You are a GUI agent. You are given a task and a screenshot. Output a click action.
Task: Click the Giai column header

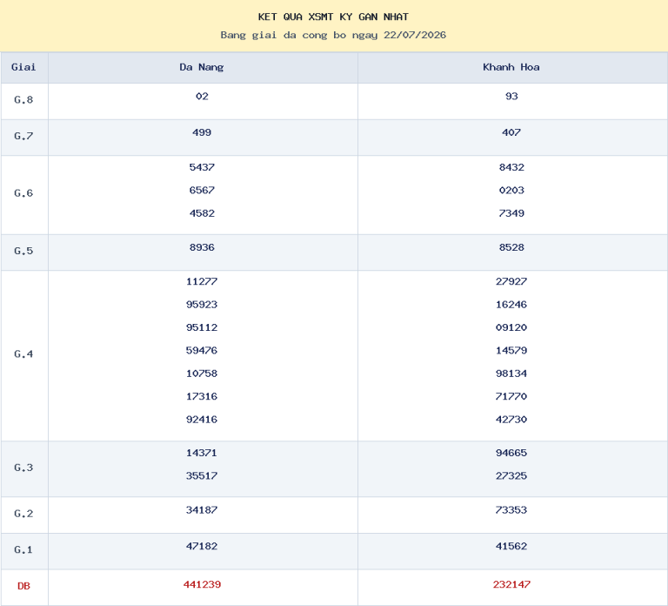(23, 67)
